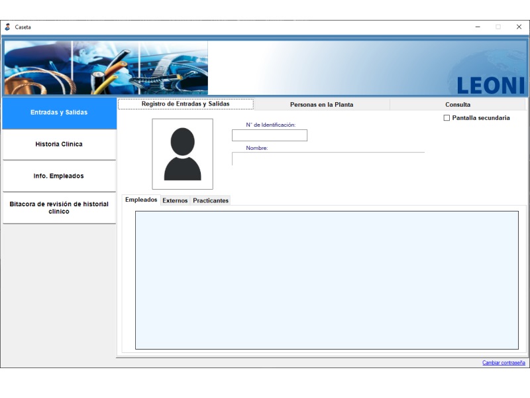Click the Nombre text field
530x398 pixels.
(x=328, y=159)
